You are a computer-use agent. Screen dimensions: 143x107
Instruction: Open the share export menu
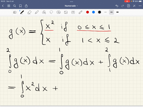(26, 6)
